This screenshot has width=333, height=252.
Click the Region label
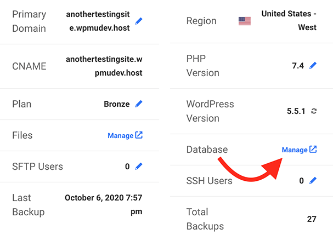click(x=201, y=21)
